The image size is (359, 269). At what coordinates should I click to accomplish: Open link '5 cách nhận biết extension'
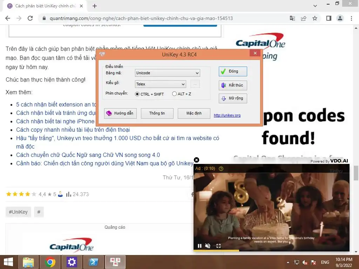point(56,104)
